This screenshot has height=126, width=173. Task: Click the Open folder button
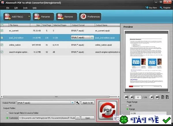(88, 118)
